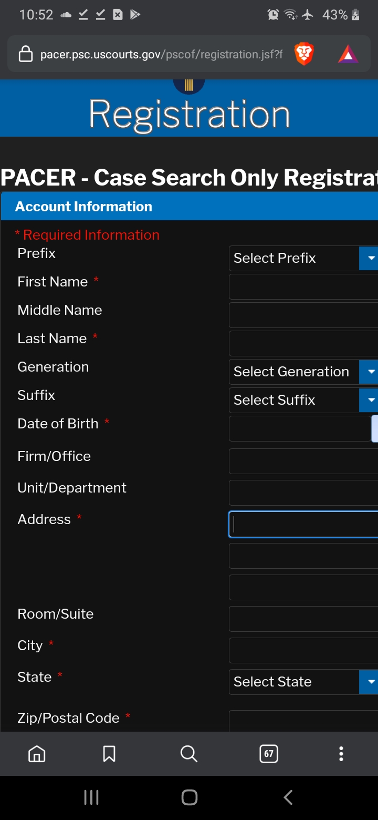Tap the Account Information section header
This screenshot has width=378, height=820.
[189, 207]
